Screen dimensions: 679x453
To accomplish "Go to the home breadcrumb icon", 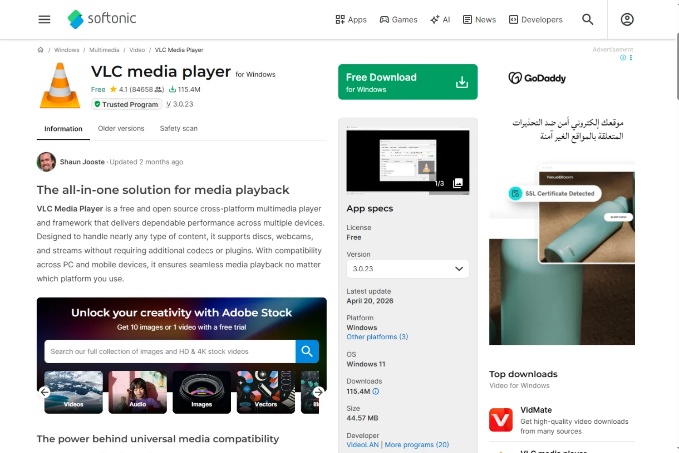I will tap(41, 50).
